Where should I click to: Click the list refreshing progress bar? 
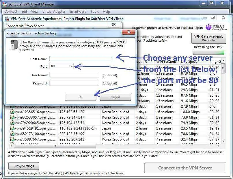point(208,52)
